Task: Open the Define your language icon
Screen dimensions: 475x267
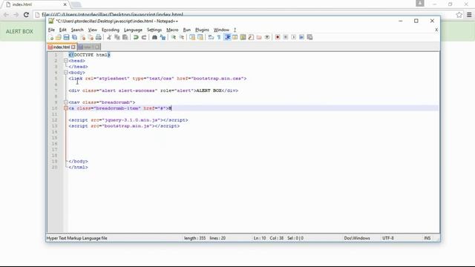Action: tap(235, 37)
